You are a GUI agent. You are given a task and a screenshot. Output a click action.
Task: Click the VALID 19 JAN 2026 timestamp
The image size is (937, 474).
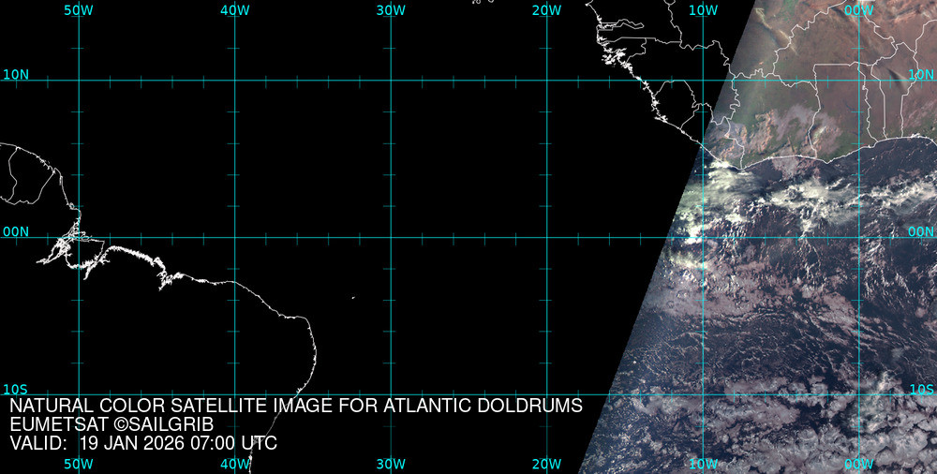[x=143, y=443]
